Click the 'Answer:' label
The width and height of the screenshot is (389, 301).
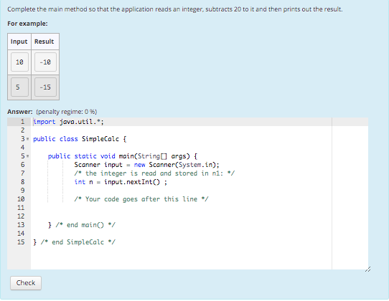pos(20,112)
